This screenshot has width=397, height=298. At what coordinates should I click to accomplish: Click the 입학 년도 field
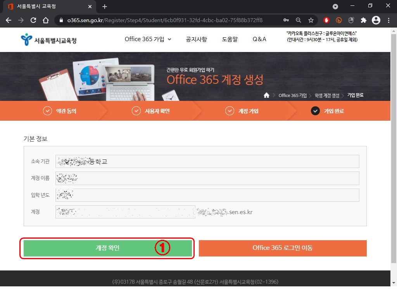[207, 195]
